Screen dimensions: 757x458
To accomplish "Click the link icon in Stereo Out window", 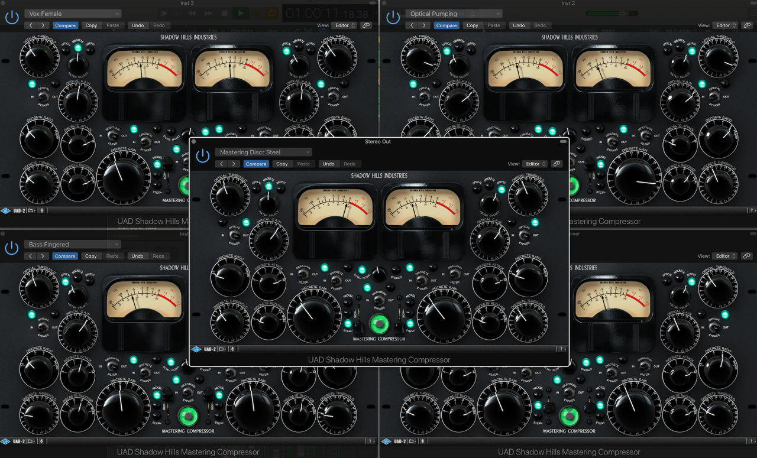I will [x=557, y=164].
